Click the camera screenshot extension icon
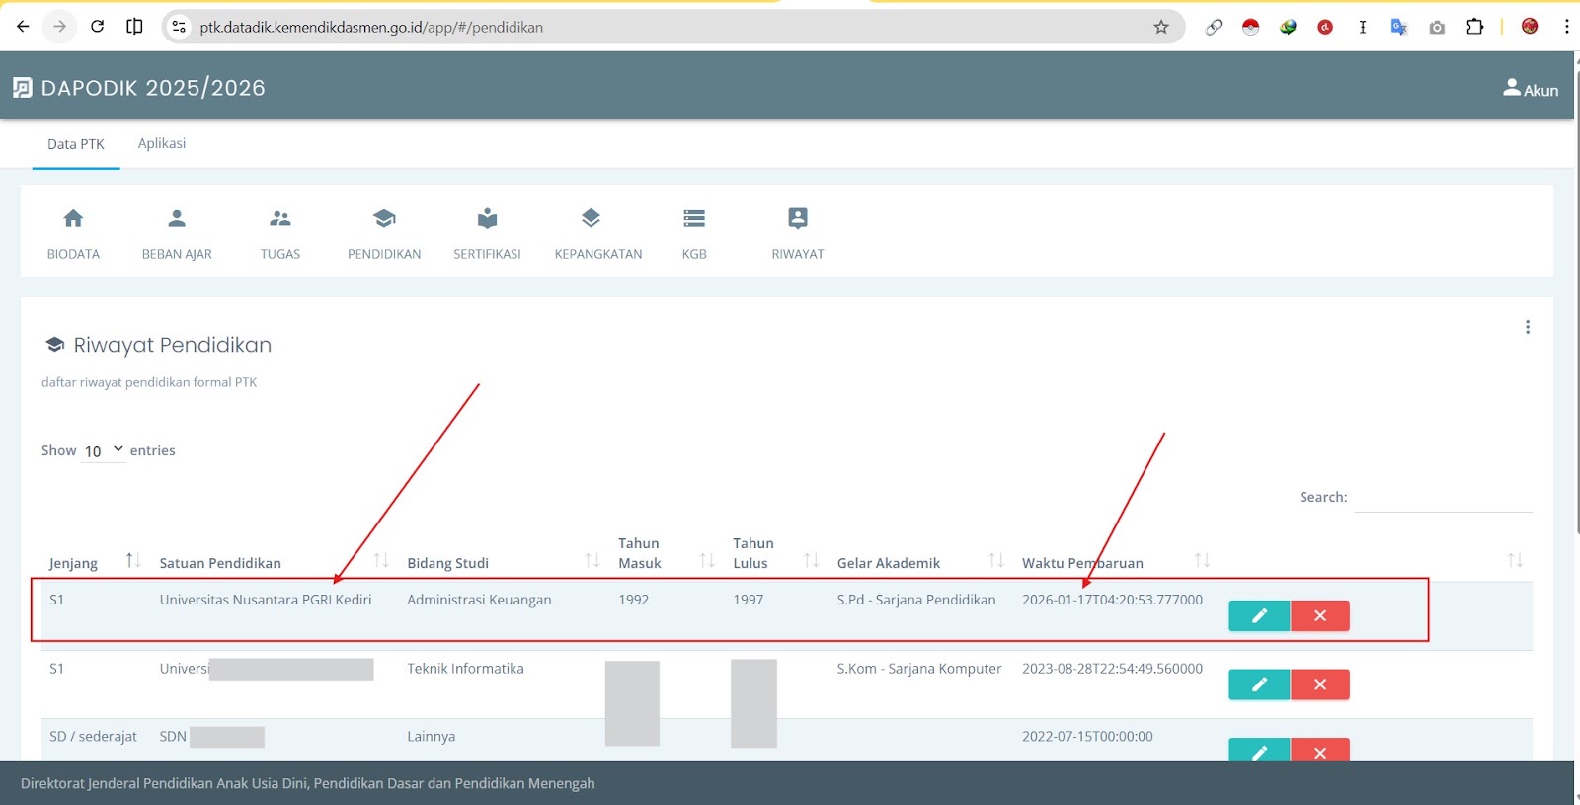This screenshot has height=805, width=1580. point(1437,28)
